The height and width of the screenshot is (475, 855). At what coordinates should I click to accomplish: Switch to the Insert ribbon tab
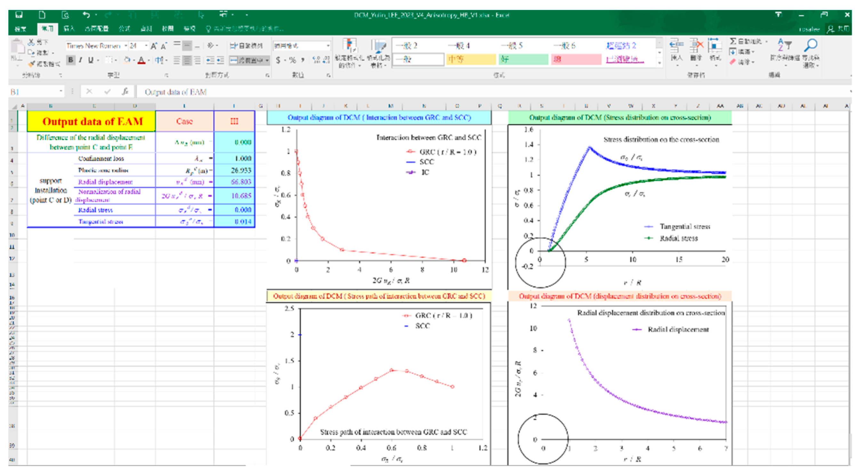tap(69, 28)
